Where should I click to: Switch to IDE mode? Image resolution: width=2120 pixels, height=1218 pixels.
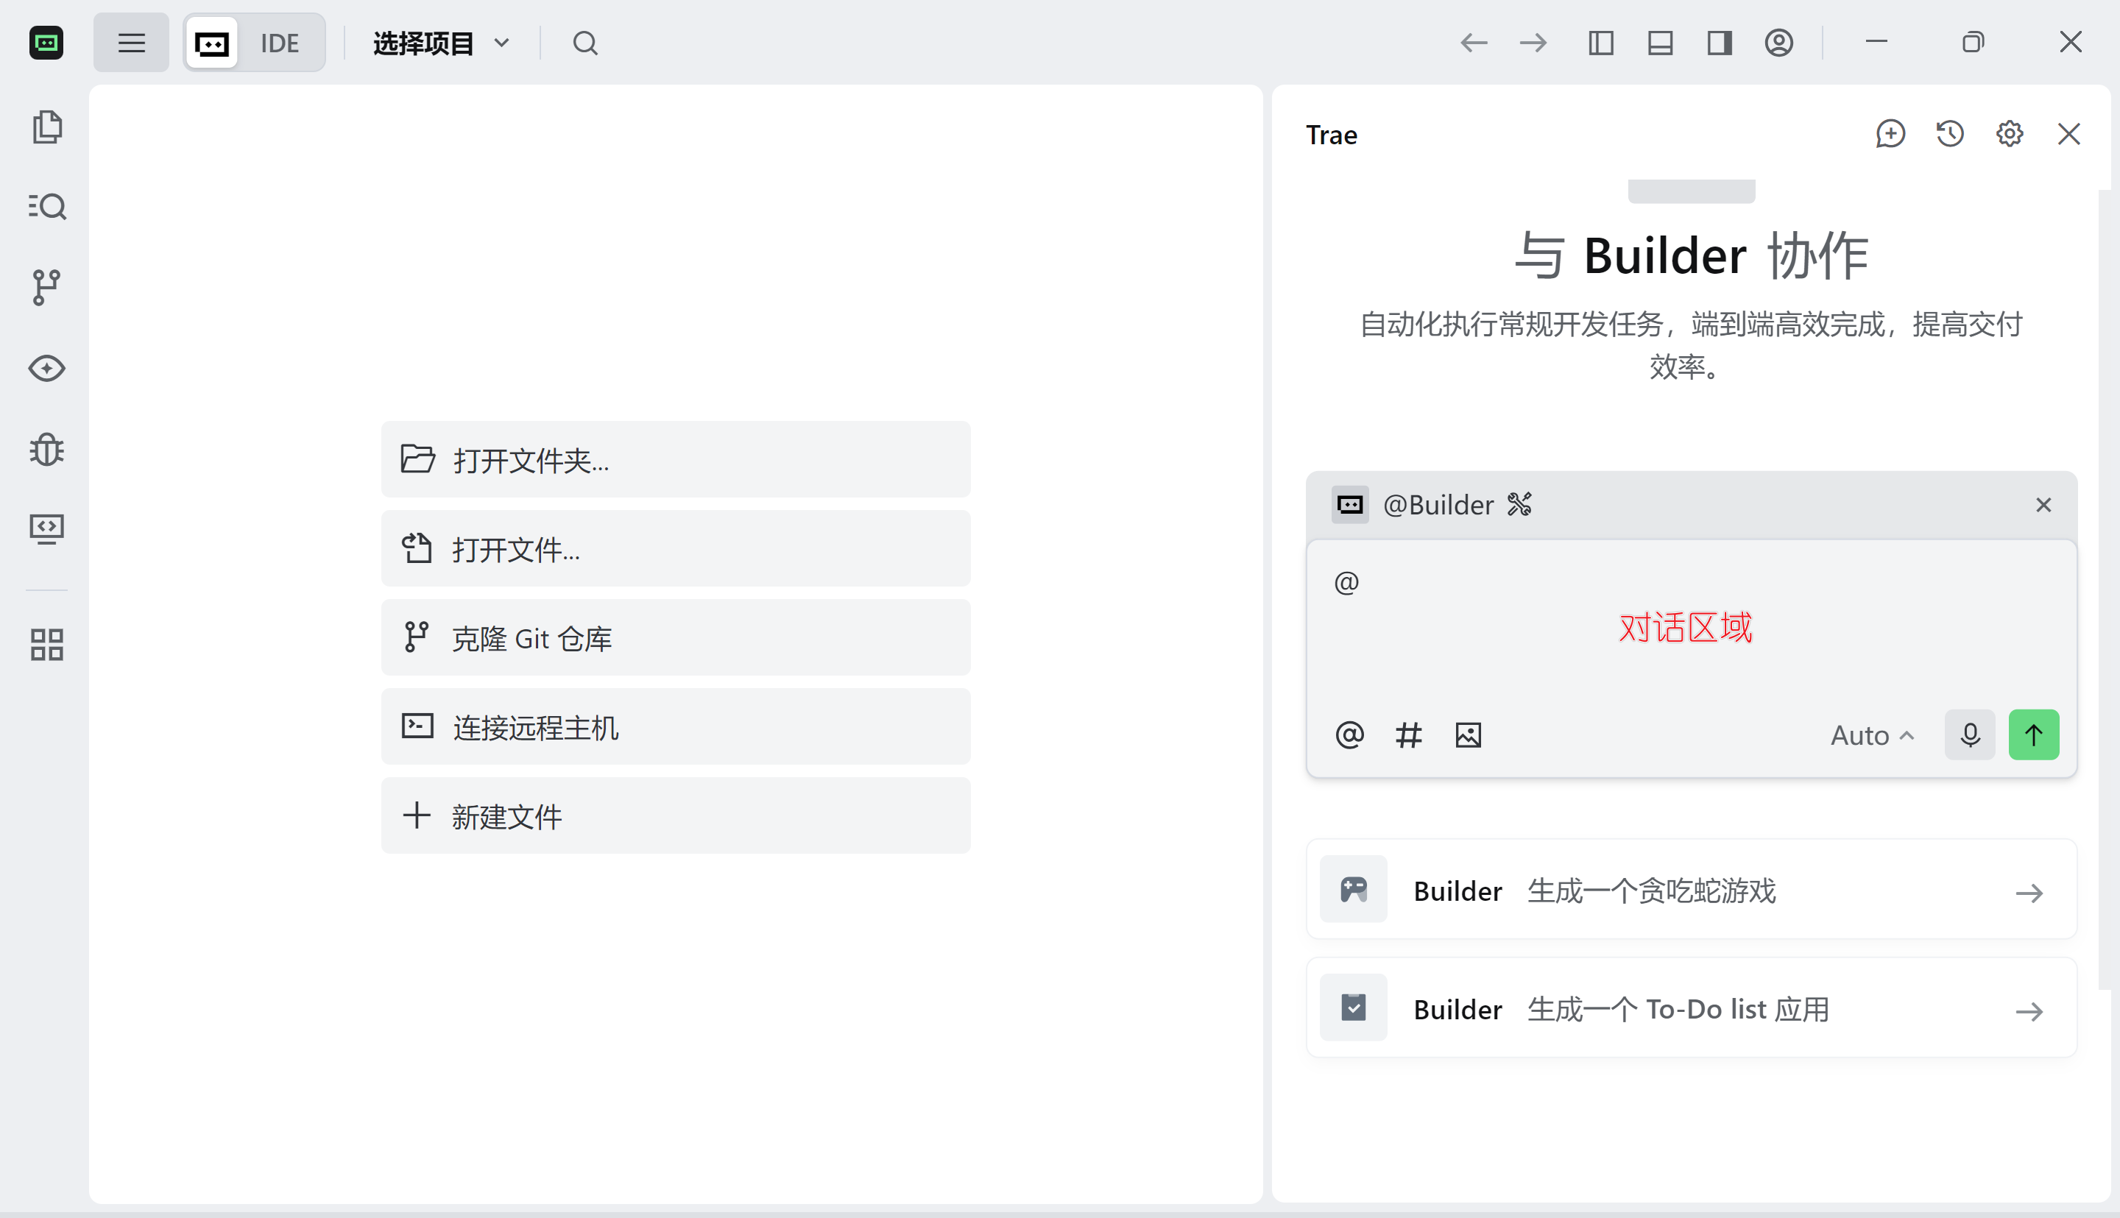[280, 43]
